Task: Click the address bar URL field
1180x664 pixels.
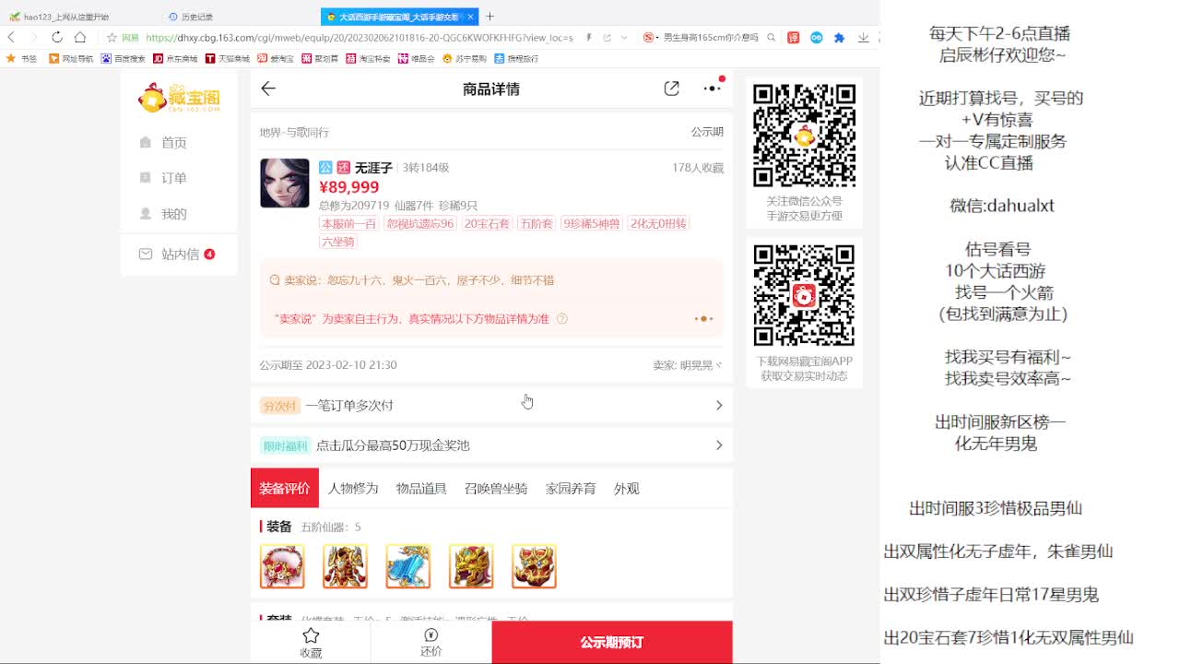Action: click(x=360, y=38)
